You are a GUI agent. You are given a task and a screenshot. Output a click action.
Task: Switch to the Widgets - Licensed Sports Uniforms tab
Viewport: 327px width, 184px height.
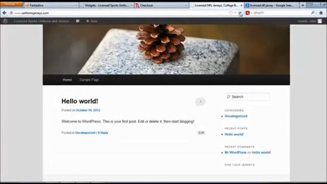point(107,6)
